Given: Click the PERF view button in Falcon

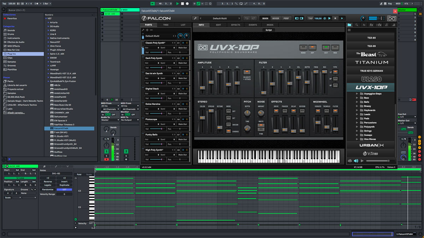Looking at the screenshot, I should point(286,18).
